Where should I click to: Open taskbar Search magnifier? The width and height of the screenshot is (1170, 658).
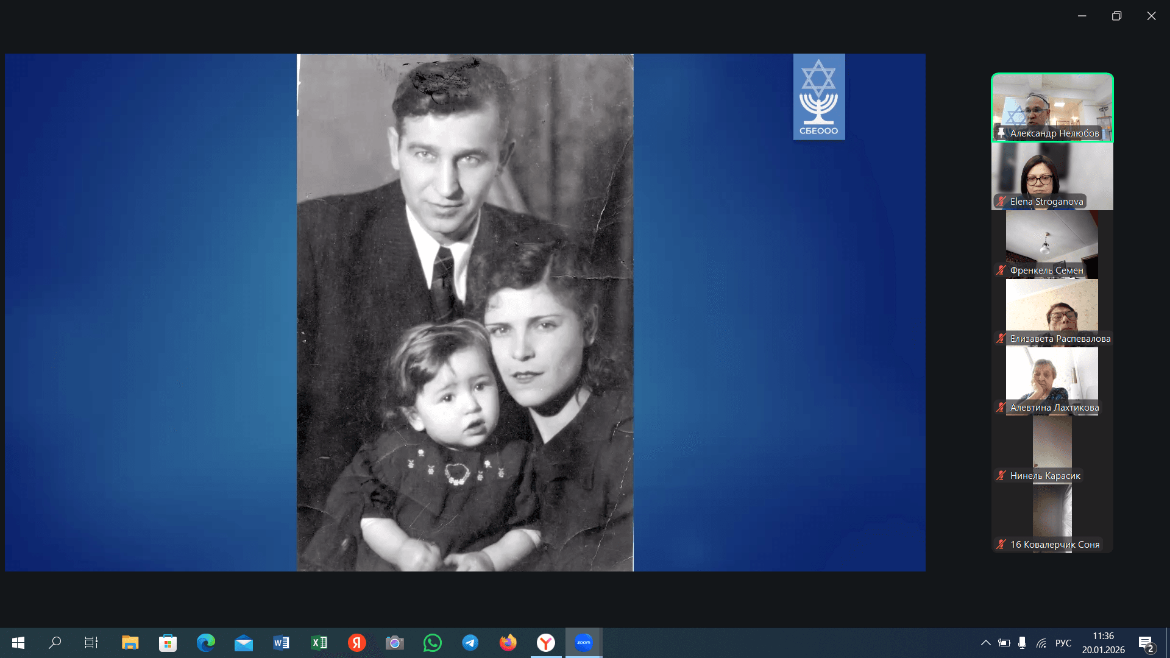[55, 643]
